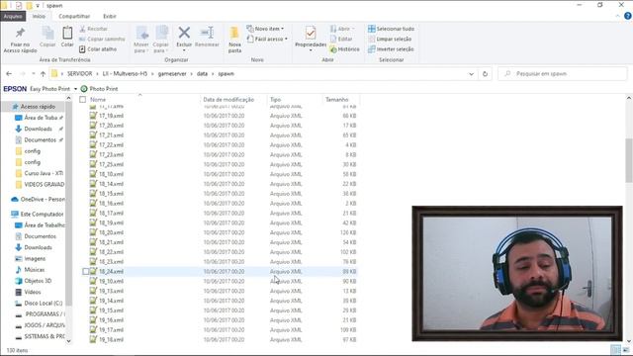The image size is (633, 356).
Task: Refresh the spawn folder view
Action: [485, 74]
